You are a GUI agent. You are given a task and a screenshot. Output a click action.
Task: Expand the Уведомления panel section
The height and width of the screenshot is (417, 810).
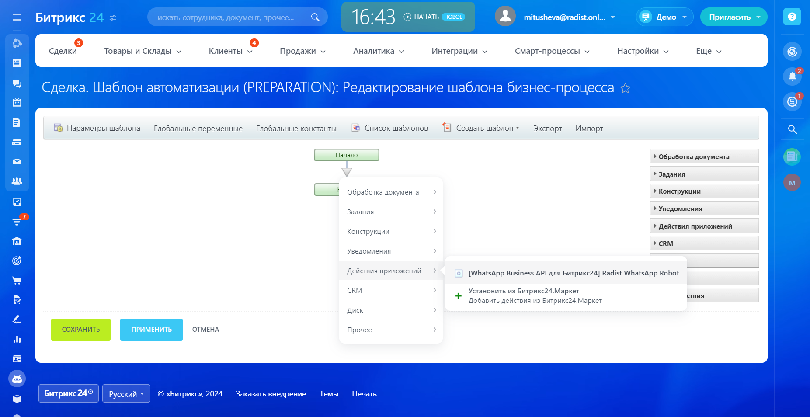(x=704, y=209)
